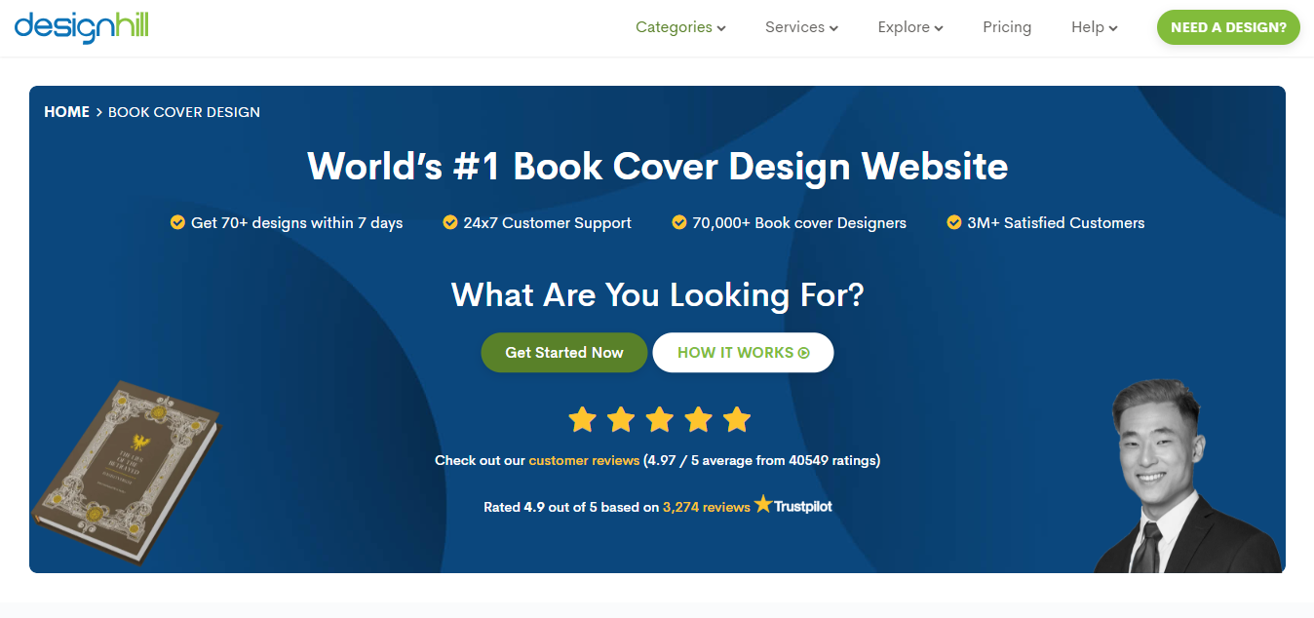Click the checkmark beside 3M+ Satisfied Customers
Screen dimensions: 1314x618
954,222
